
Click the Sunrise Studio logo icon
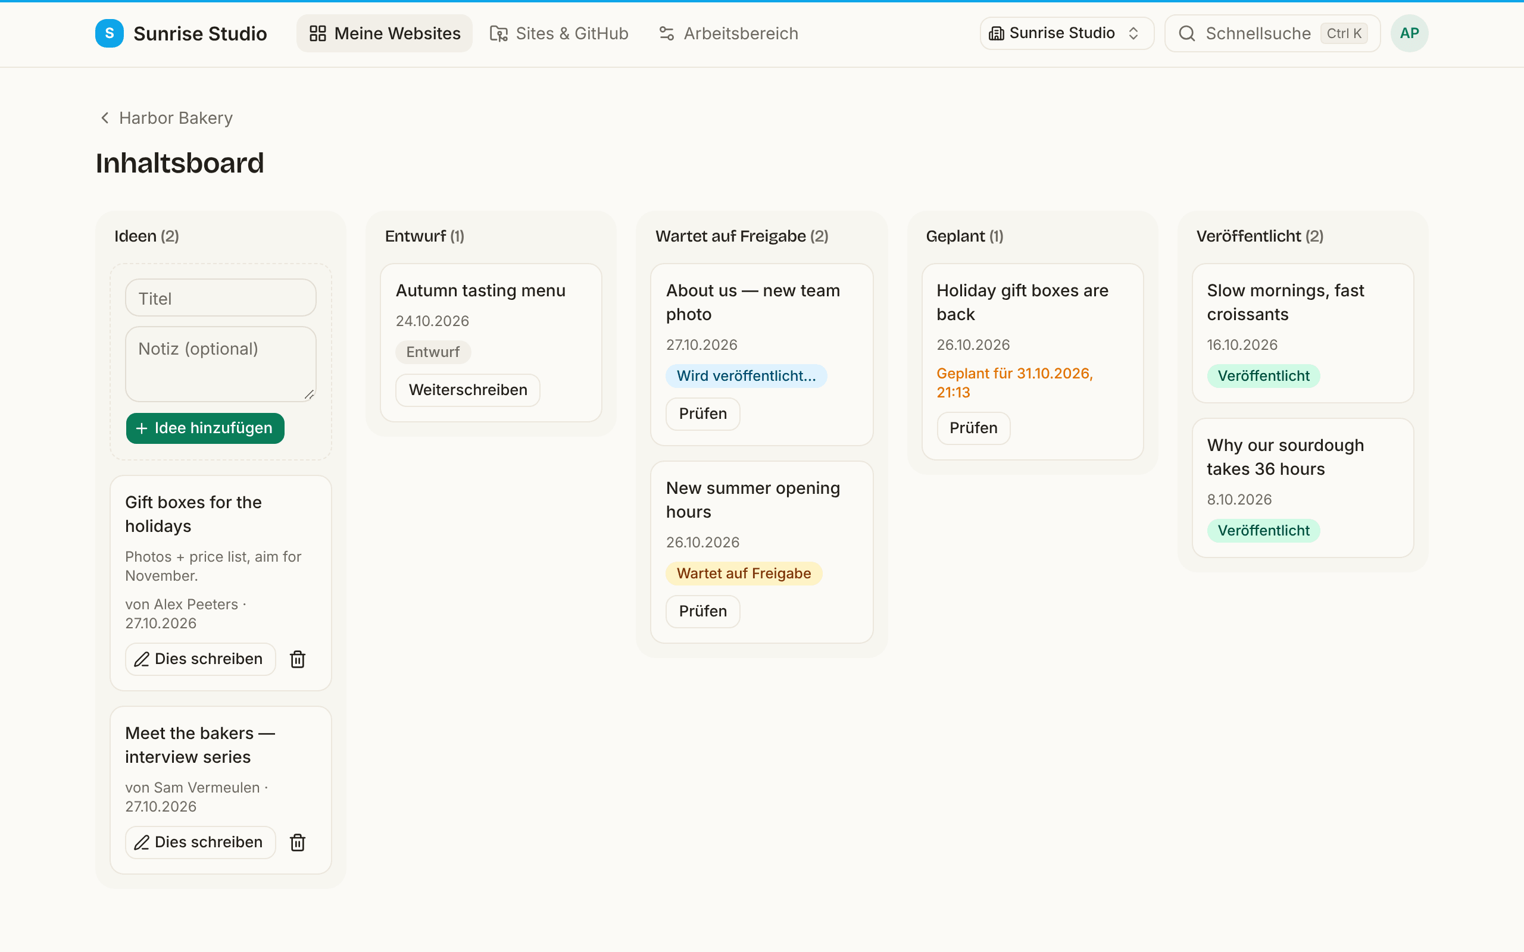pos(109,33)
